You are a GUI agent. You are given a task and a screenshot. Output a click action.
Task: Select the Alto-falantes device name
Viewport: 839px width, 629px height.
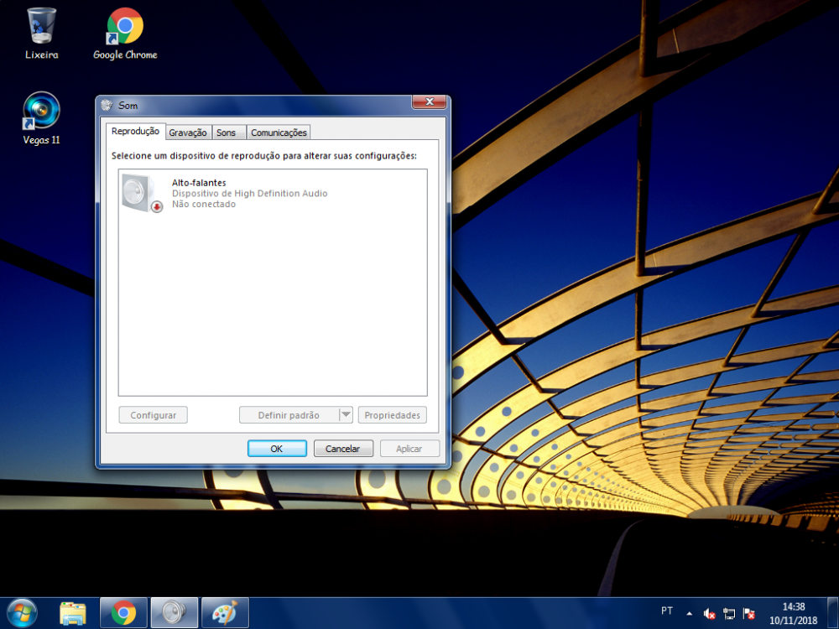tap(199, 183)
